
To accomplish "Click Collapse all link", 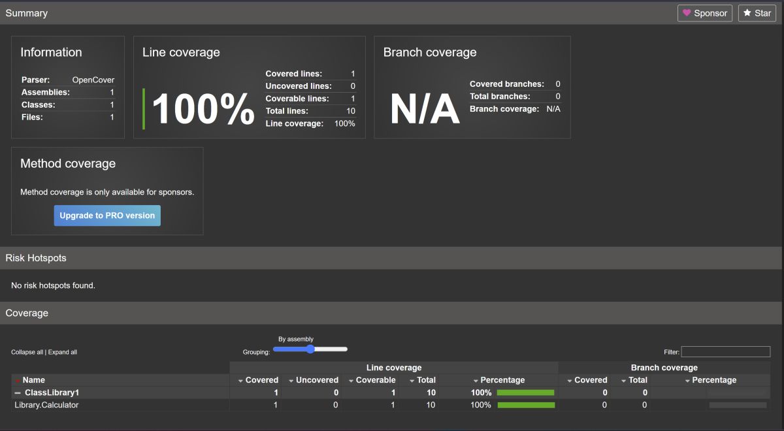I will [x=27, y=352].
